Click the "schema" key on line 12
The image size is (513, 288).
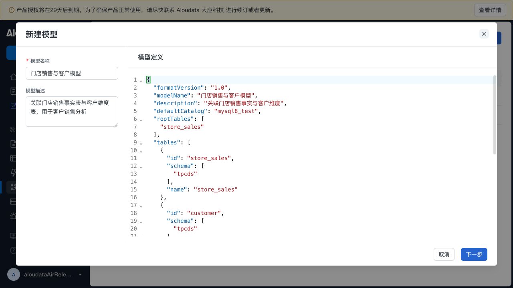180,166
